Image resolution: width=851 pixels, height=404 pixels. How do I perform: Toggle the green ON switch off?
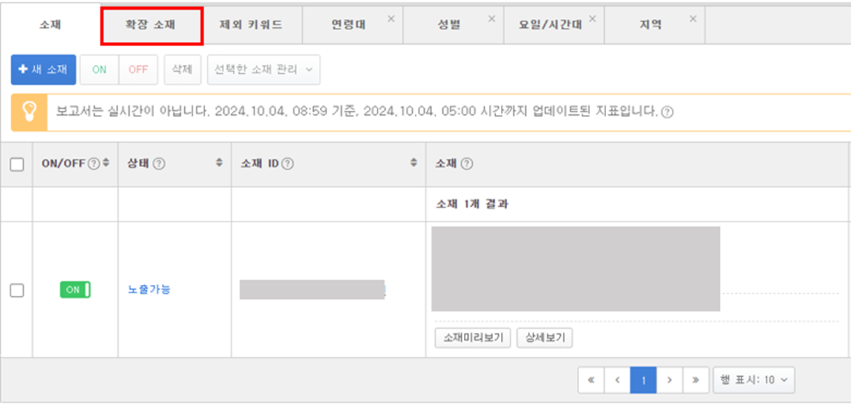click(75, 290)
